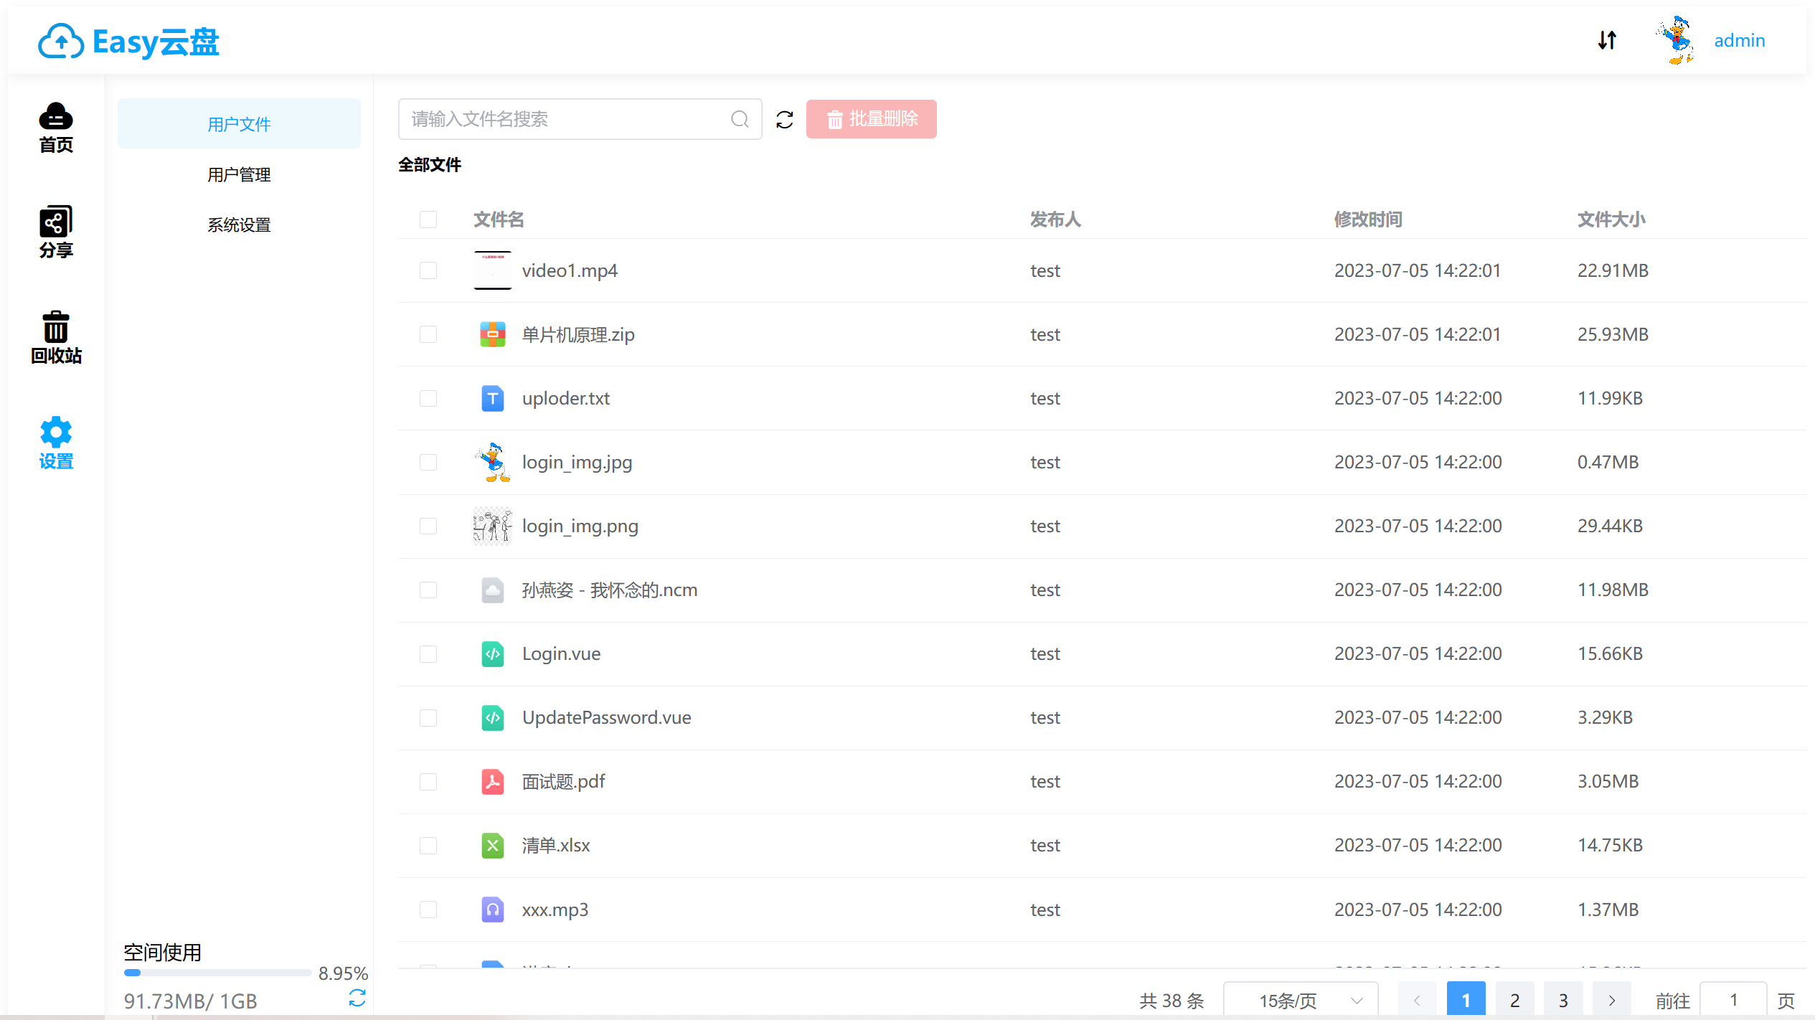Switch to the 用户管理 tab
This screenshot has height=1020, width=1815.
pyautogui.click(x=239, y=174)
